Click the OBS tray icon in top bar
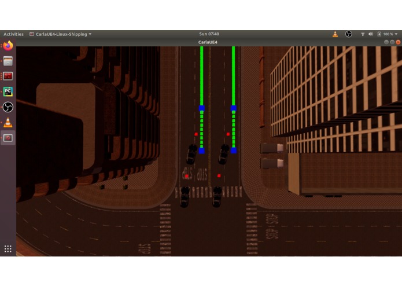The width and height of the screenshot is (402, 286). tap(348, 34)
